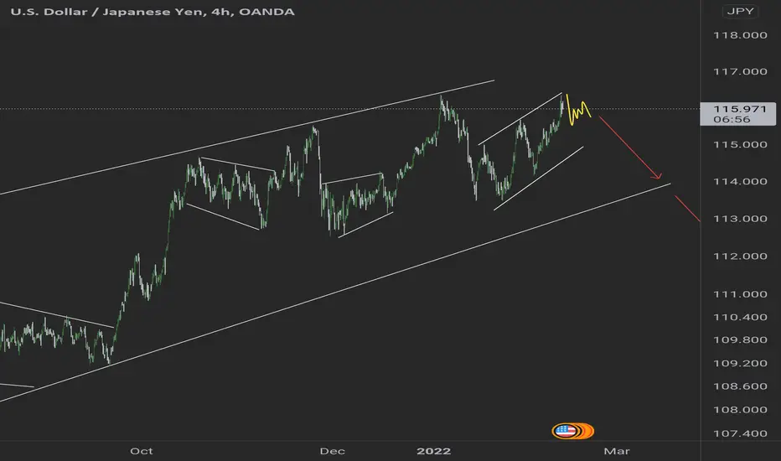Open the JPY currency selector

[740, 12]
